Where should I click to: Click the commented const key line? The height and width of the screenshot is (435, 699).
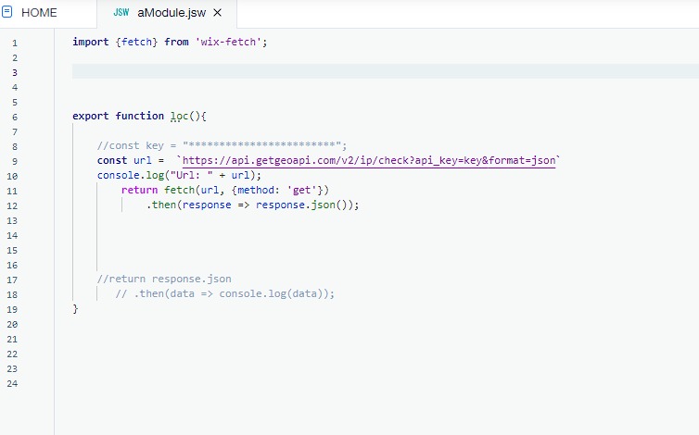coord(222,145)
